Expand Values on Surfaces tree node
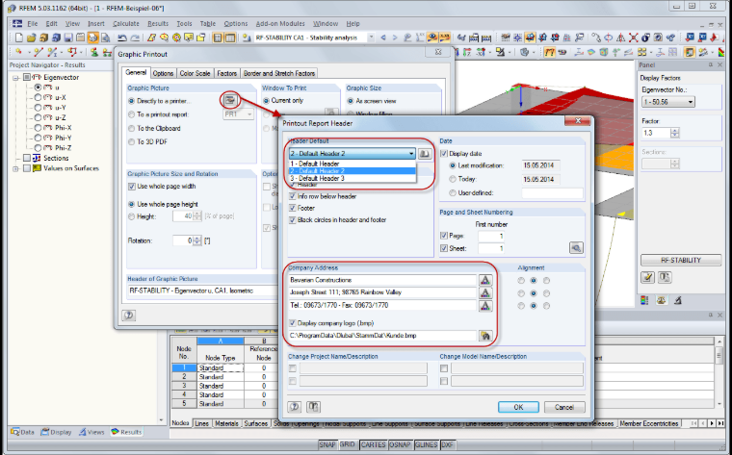This screenshot has height=455, width=732. coord(16,168)
